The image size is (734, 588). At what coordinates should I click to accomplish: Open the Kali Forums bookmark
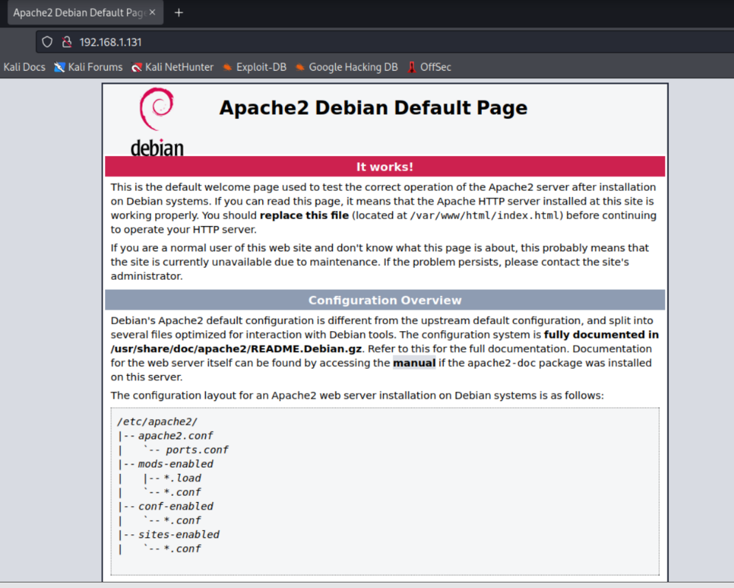tap(89, 67)
